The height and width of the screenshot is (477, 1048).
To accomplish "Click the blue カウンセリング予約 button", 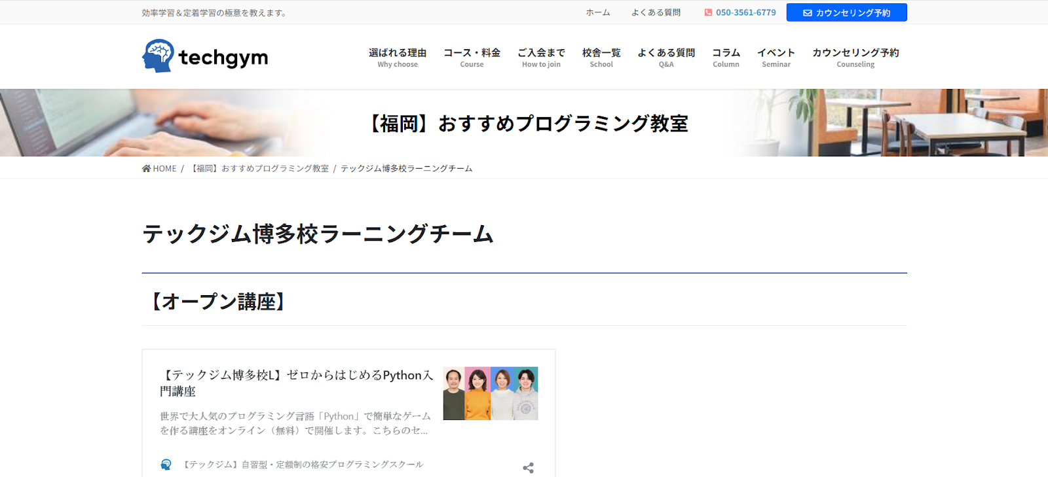I will pyautogui.click(x=846, y=12).
